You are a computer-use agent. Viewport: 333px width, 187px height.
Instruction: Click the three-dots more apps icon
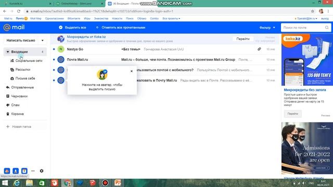pos(33,171)
